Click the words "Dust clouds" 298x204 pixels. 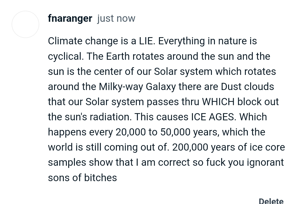point(247,87)
